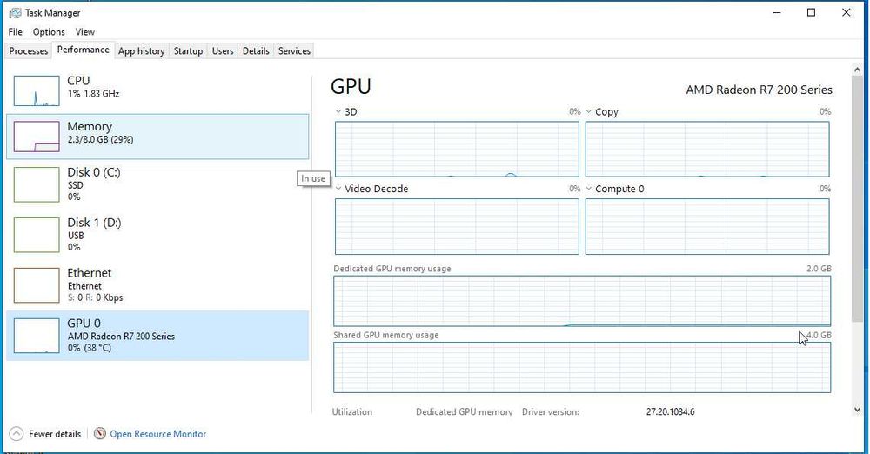Screen dimensions: 870x454
Task: Open the Services tab
Action: [294, 51]
